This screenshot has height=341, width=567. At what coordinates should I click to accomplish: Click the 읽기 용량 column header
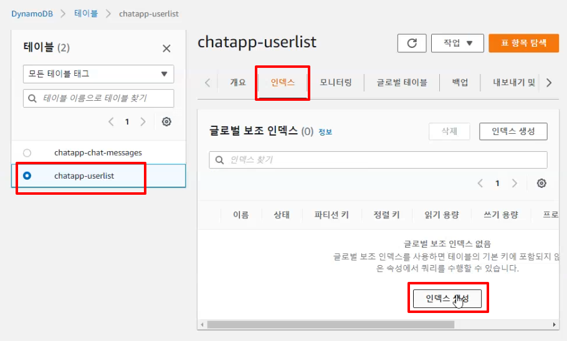pyautogui.click(x=442, y=215)
